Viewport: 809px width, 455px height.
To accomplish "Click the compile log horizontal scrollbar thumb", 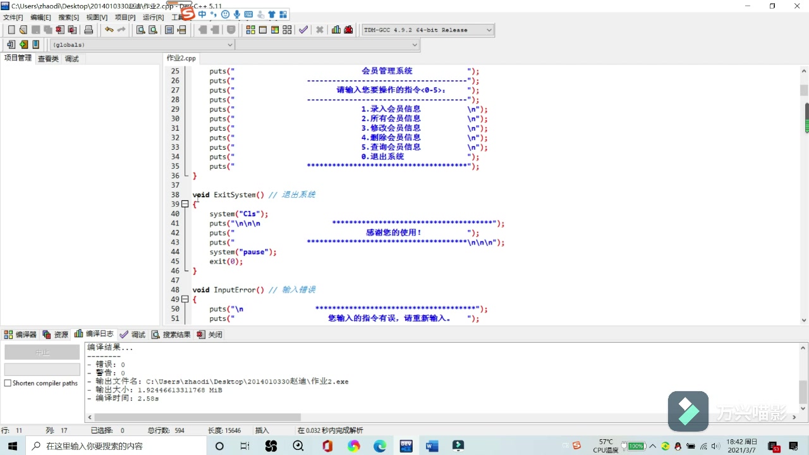I will click(198, 417).
